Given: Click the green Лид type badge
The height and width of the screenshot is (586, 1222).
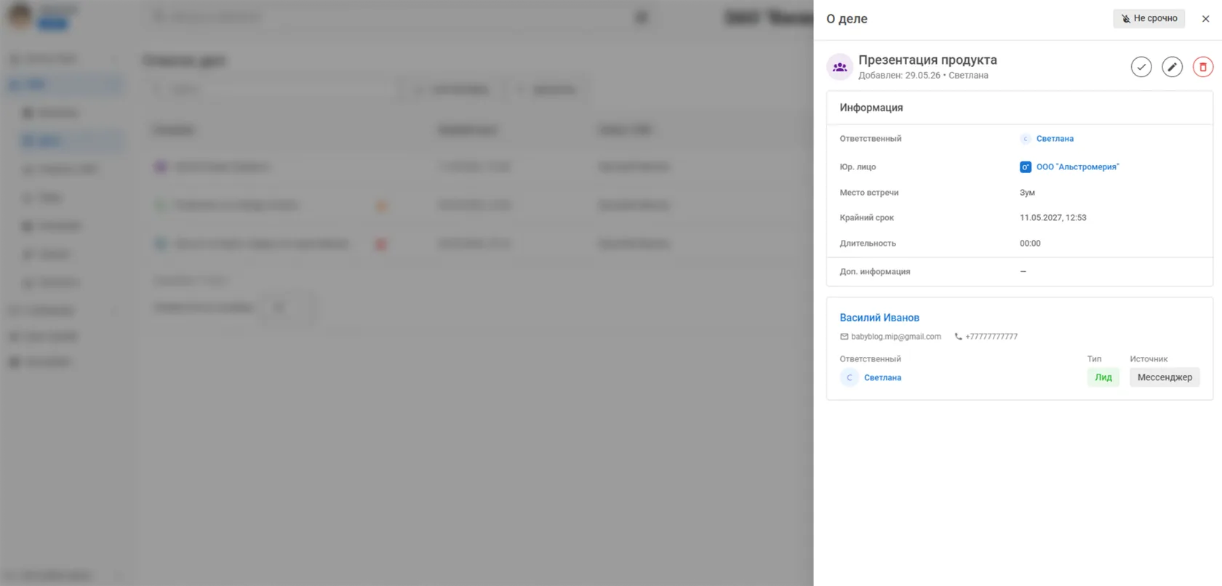Looking at the screenshot, I should (x=1103, y=377).
